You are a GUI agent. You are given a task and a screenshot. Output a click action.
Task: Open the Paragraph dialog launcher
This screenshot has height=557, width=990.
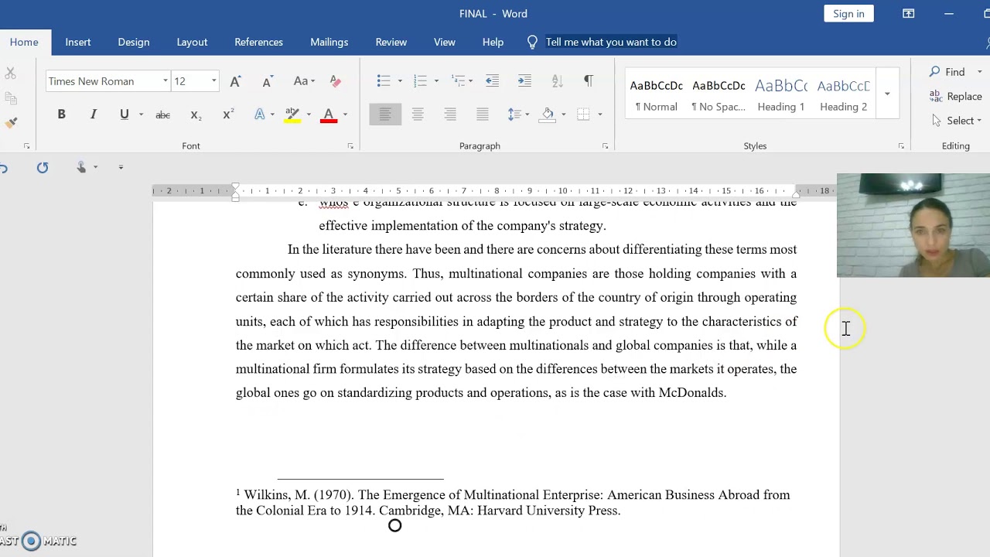click(x=605, y=145)
